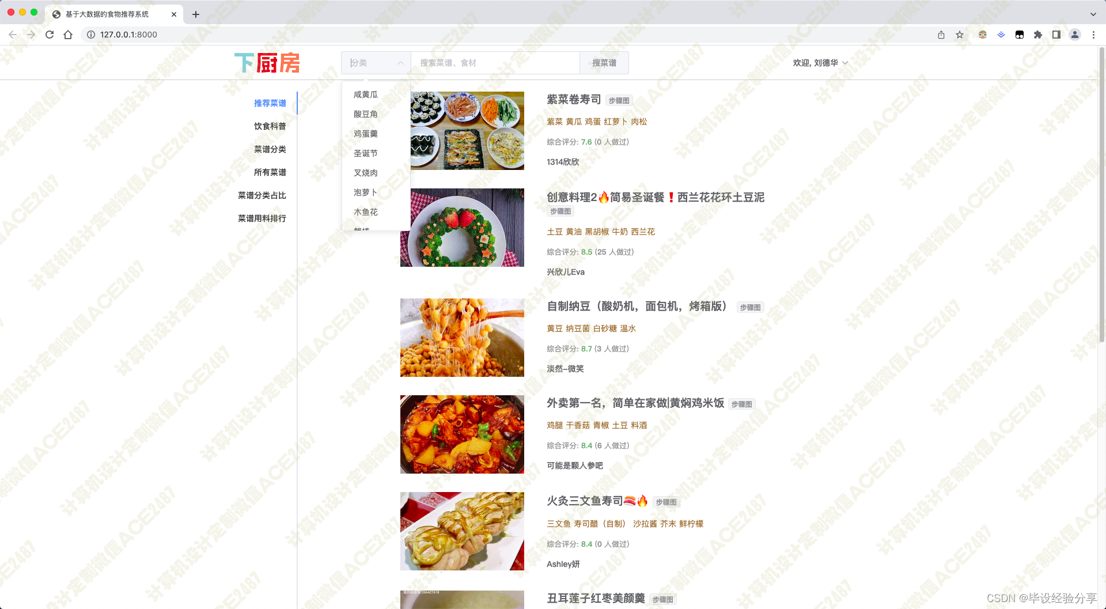Click the 步骤图 tag beside 自制纳豆
The width and height of the screenshot is (1106, 609).
[751, 308]
